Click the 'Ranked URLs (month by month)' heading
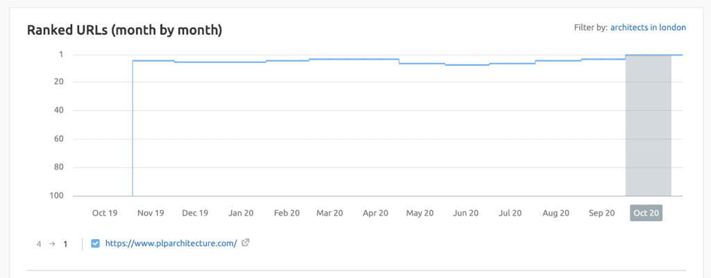 [x=124, y=31]
